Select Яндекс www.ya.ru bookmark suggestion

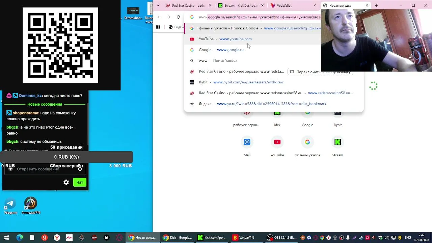[274, 104]
